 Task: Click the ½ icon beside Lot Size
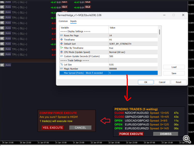61,64
